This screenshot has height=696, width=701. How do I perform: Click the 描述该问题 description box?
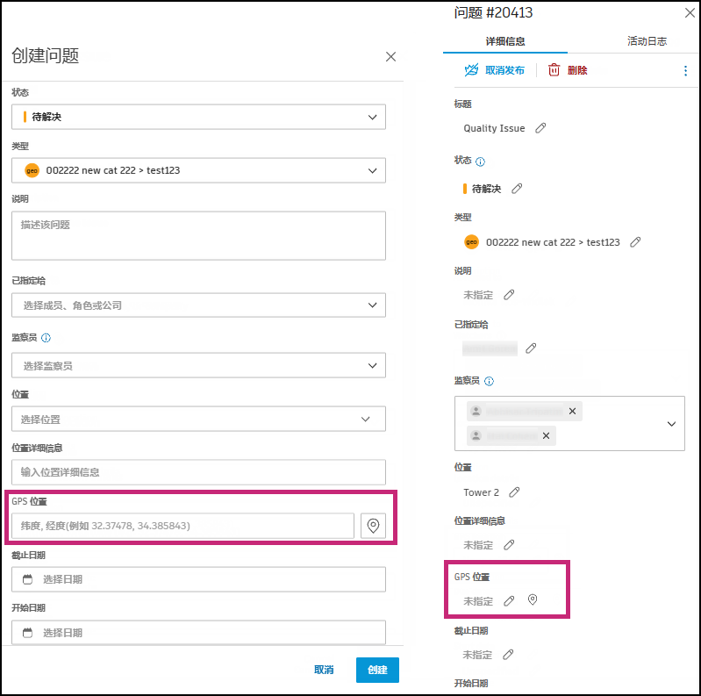(198, 236)
